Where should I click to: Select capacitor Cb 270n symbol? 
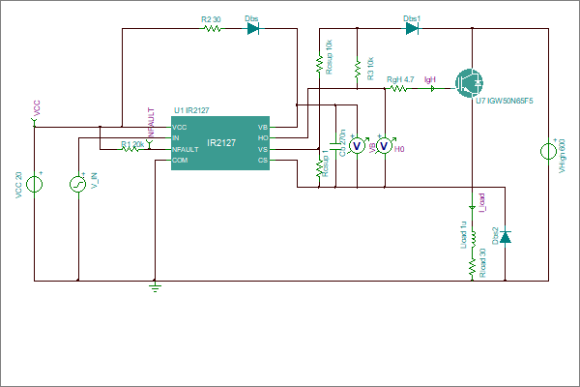pos(335,145)
